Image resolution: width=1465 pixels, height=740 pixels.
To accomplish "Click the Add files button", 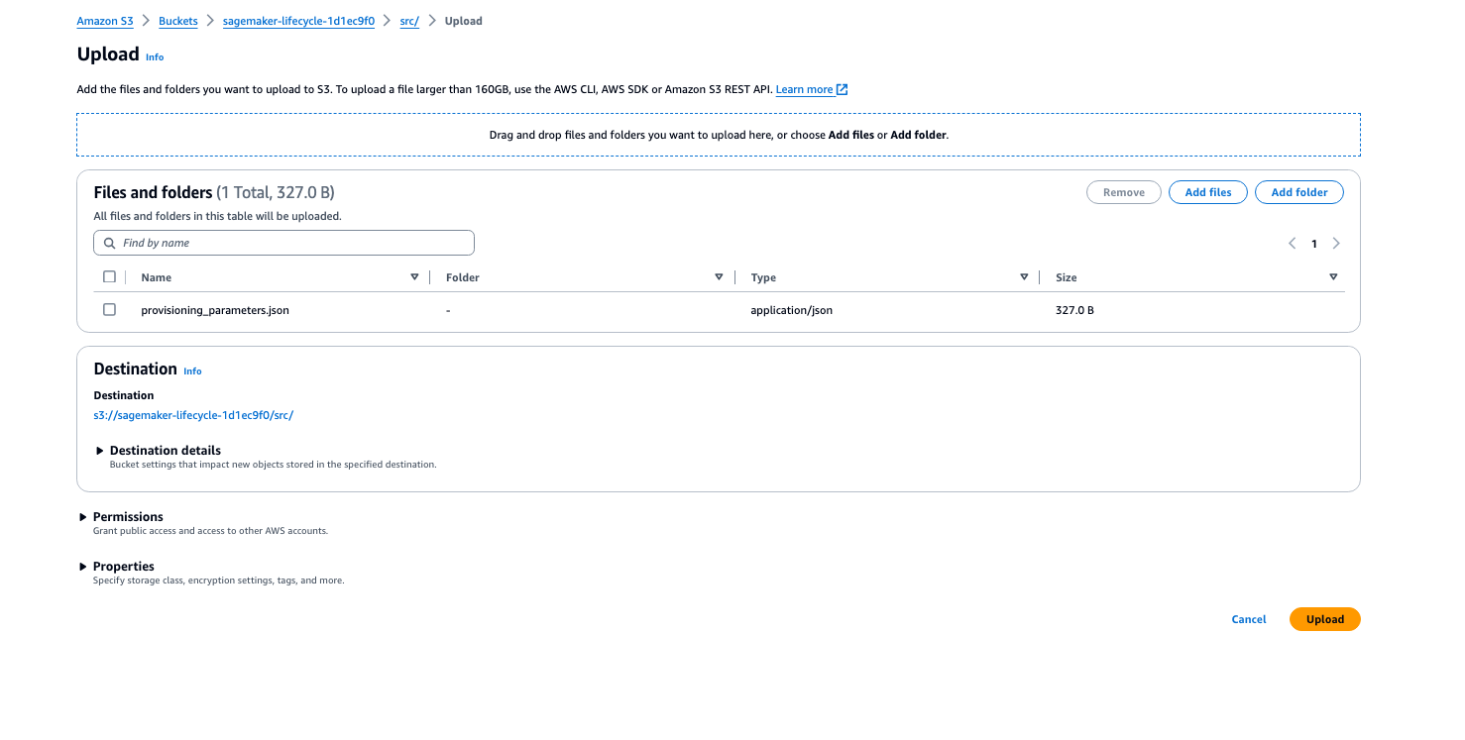I will coord(1207,192).
